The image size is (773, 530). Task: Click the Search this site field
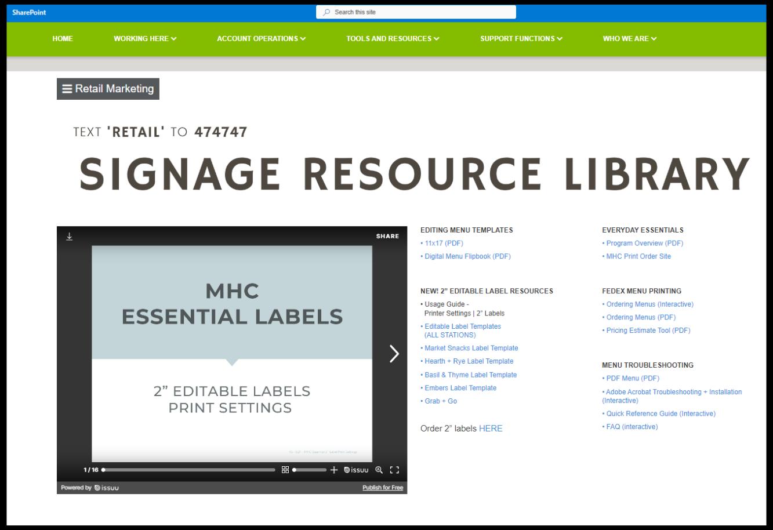click(x=416, y=12)
